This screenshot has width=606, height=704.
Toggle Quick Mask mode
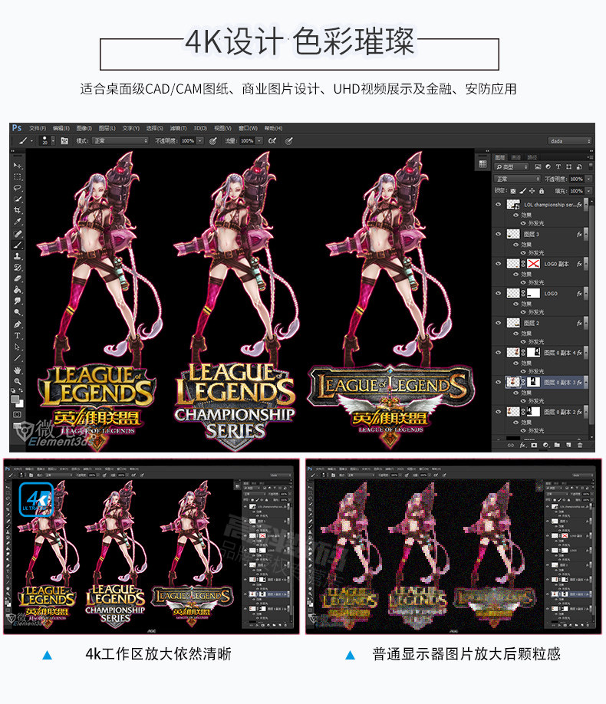[17, 414]
